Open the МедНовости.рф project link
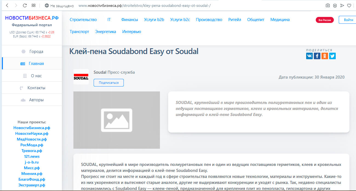 (32, 139)
